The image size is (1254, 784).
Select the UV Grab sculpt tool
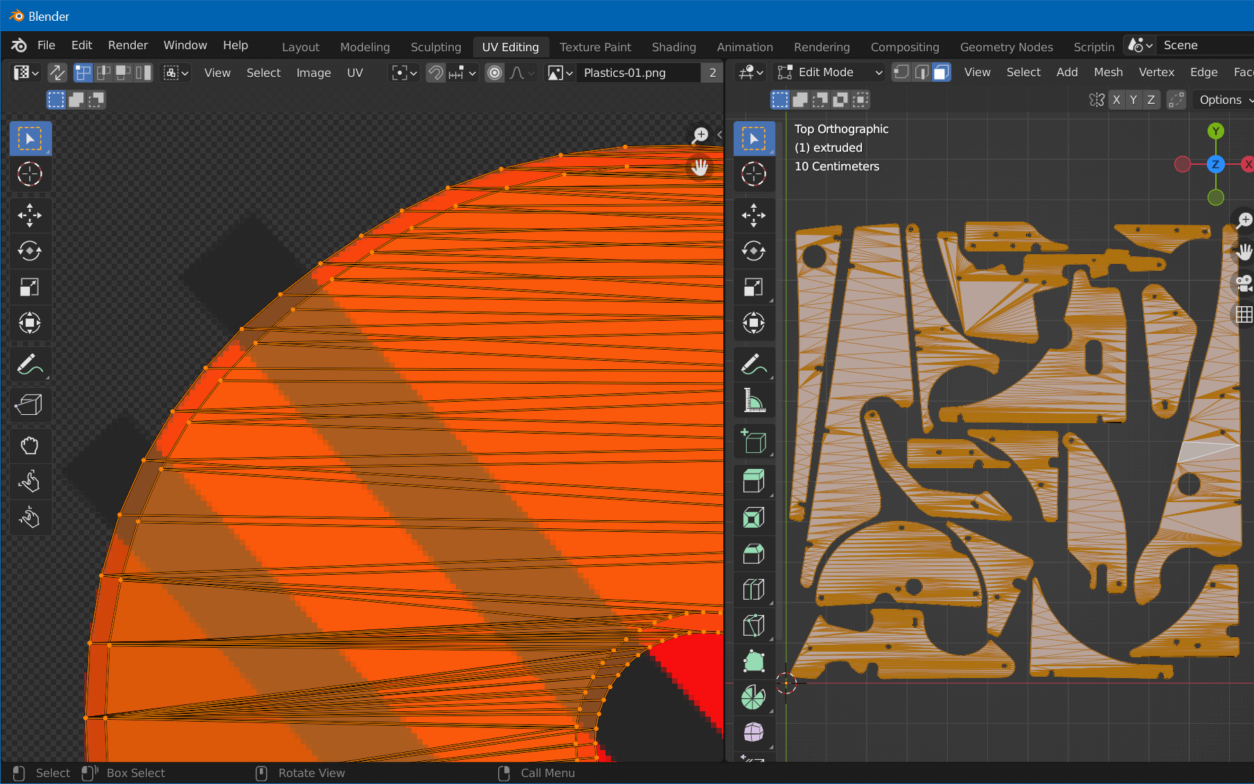(30, 446)
